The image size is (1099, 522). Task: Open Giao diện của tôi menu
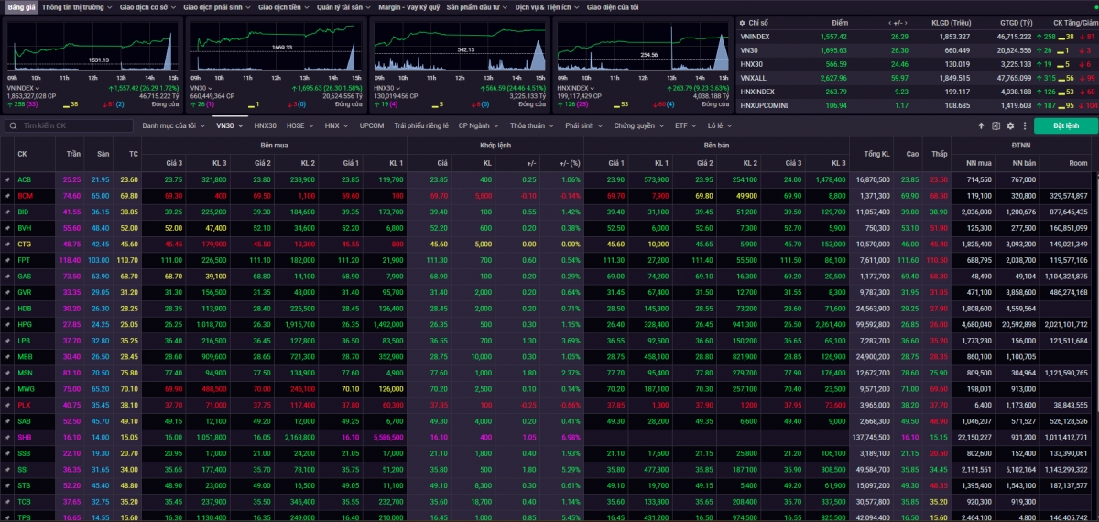pyautogui.click(x=613, y=6)
